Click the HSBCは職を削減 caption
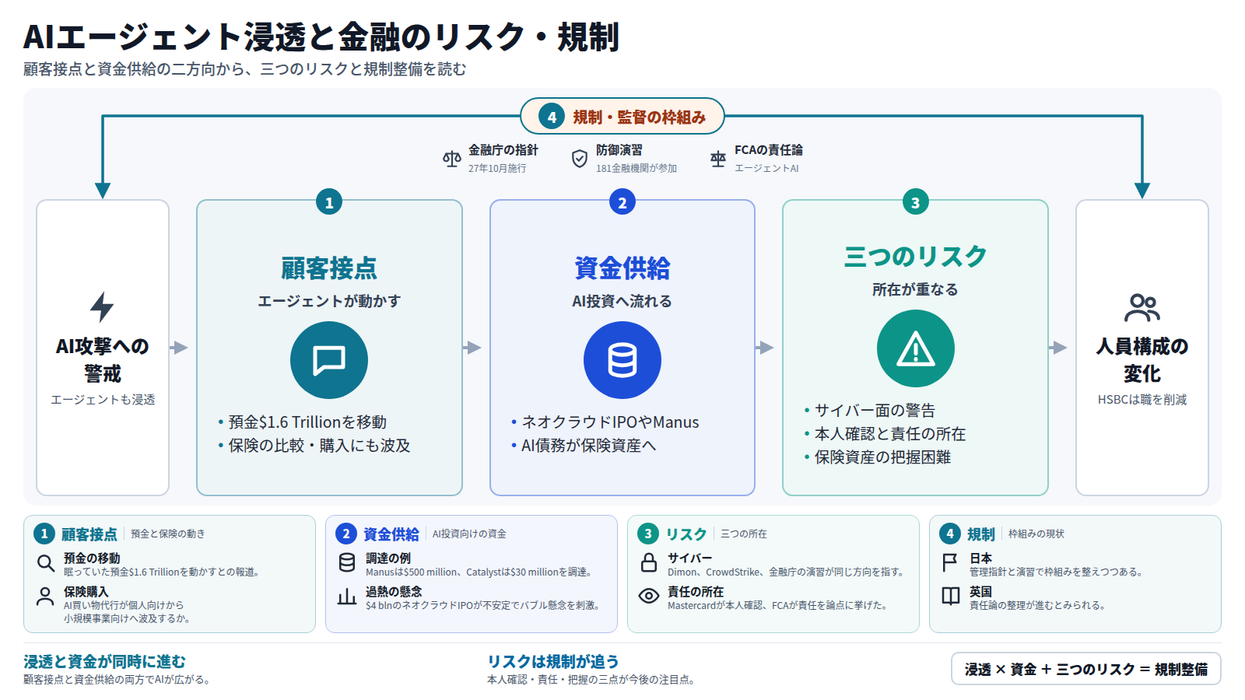The height and width of the screenshot is (700, 1245). point(1142,400)
